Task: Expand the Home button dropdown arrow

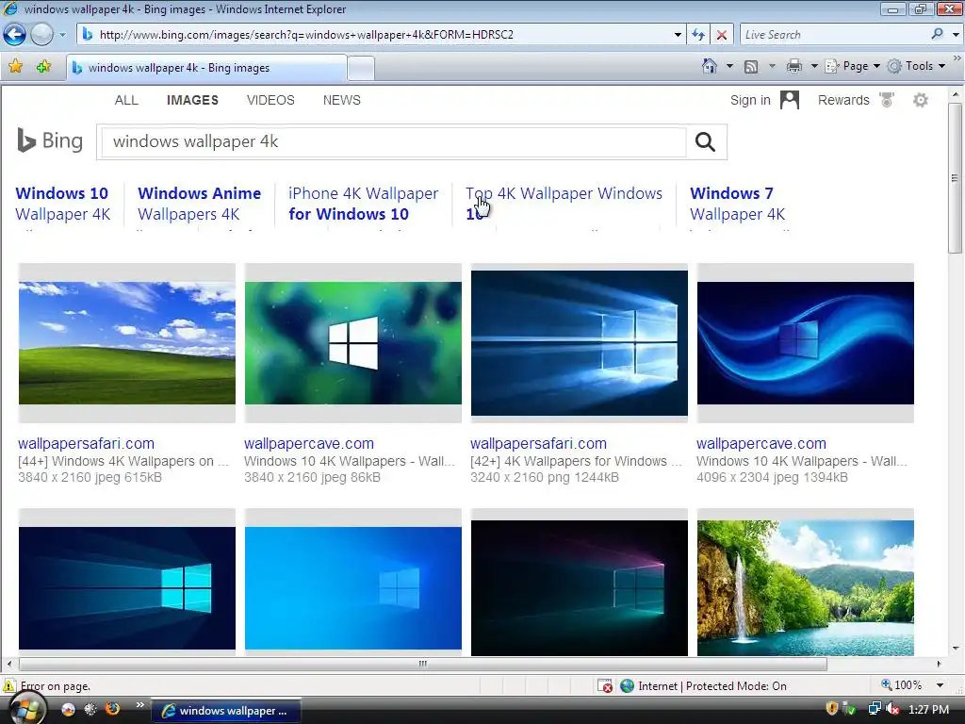Action: point(729,66)
